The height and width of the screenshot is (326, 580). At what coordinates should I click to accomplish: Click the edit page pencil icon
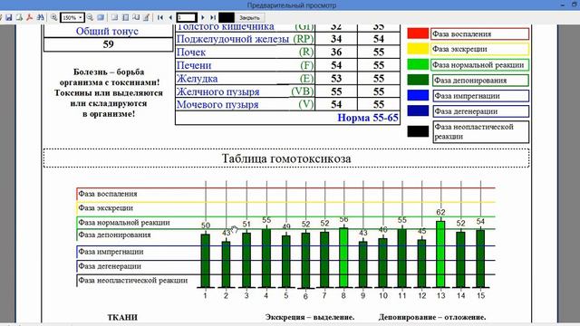[x=146, y=17]
